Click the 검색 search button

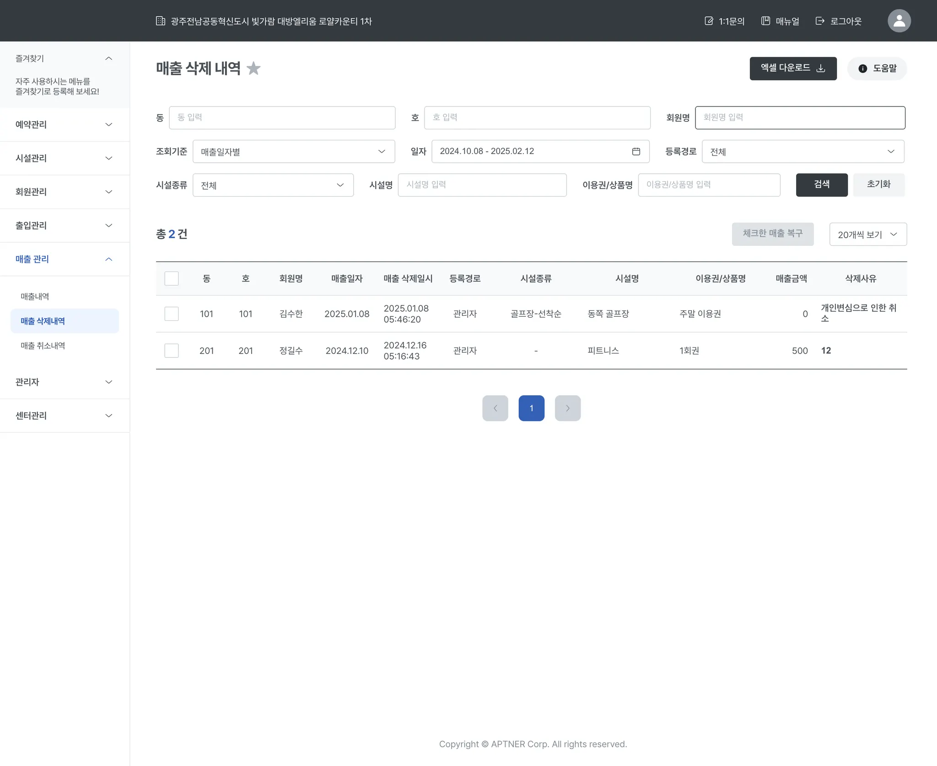(821, 185)
